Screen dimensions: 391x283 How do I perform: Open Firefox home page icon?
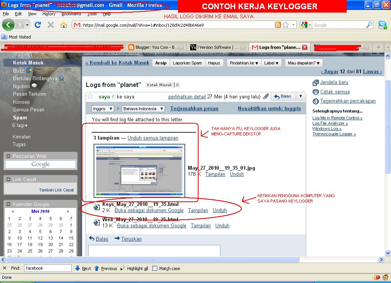[64, 25]
